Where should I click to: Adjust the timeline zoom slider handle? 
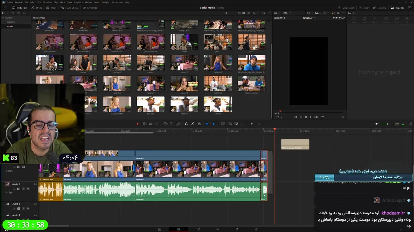(x=252, y=124)
